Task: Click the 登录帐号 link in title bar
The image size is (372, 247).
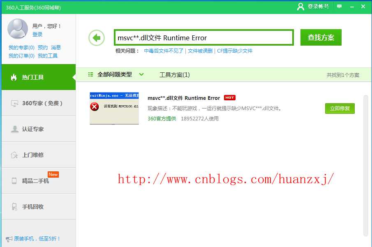Action: point(318,7)
